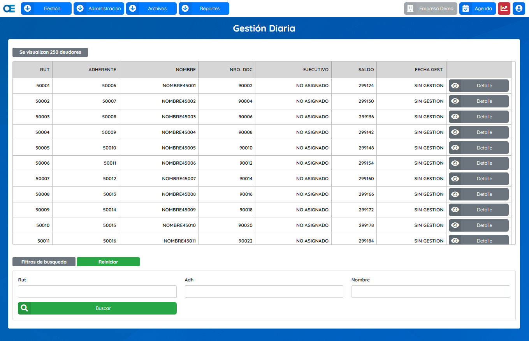Click the CE logo icon in the header
529x341 pixels.
tap(9, 9)
